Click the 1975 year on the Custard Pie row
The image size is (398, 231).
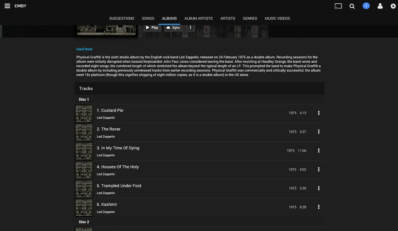pos(293,113)
